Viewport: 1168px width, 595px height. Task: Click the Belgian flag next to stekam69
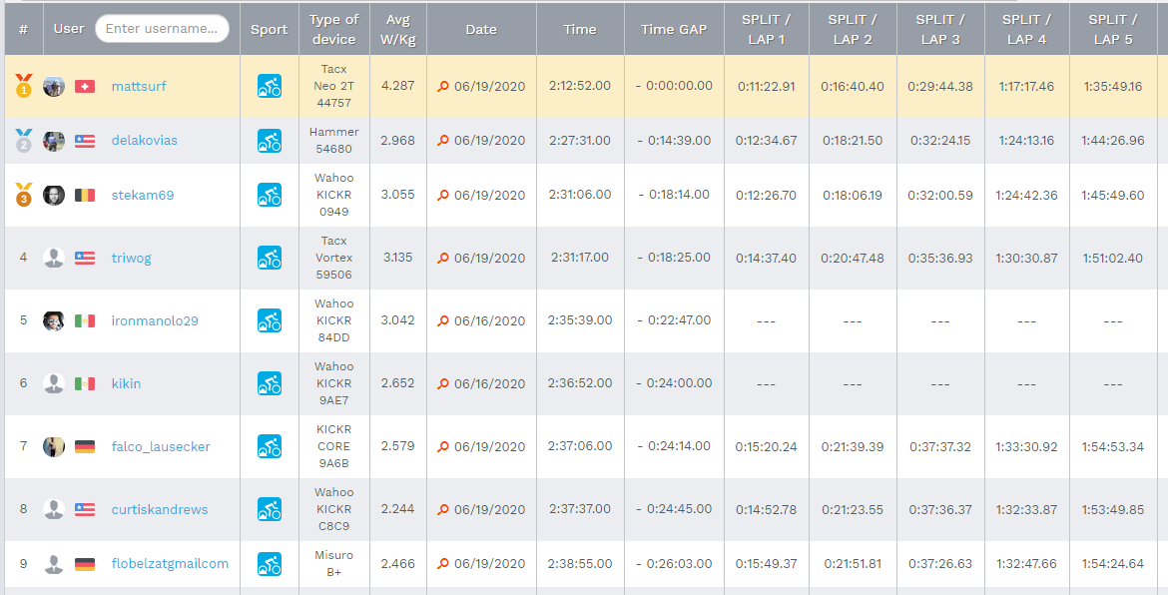click(85, 195)
